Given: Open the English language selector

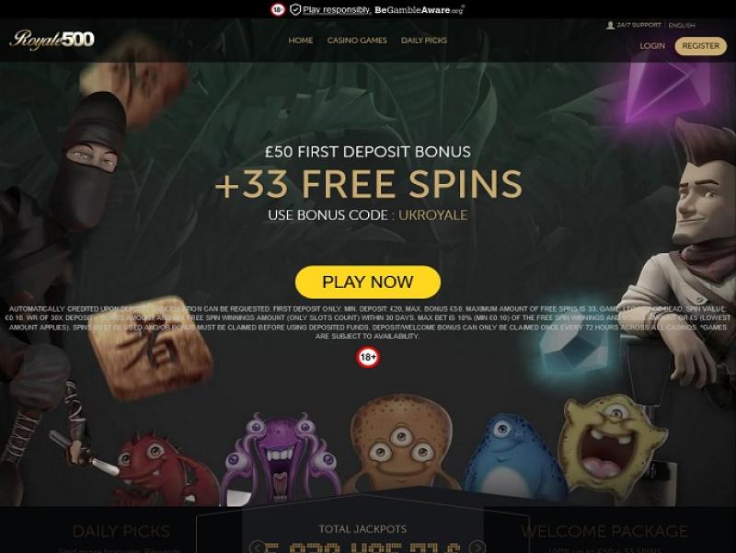Looking at the screenshot, I should pyautogui.click(x=682, y=26).
